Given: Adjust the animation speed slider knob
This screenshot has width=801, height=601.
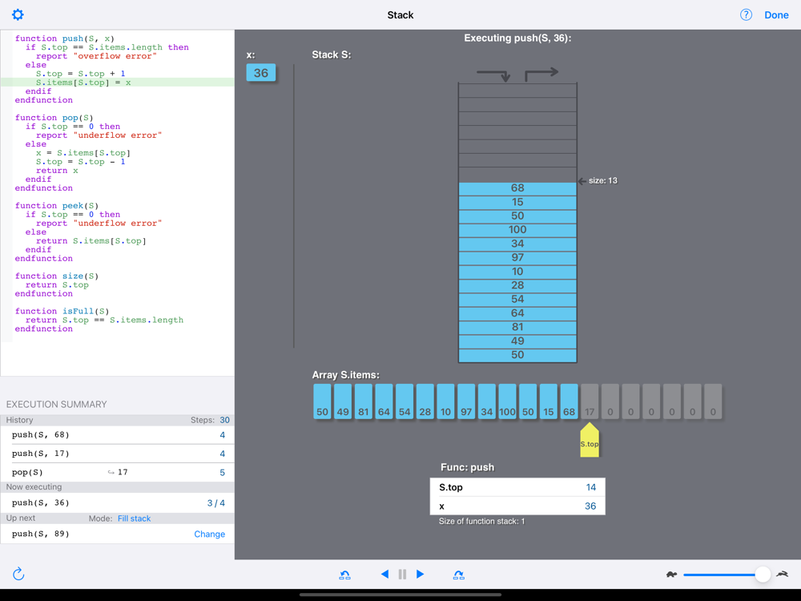Looking at the screenshot, I should click(763, 575).
